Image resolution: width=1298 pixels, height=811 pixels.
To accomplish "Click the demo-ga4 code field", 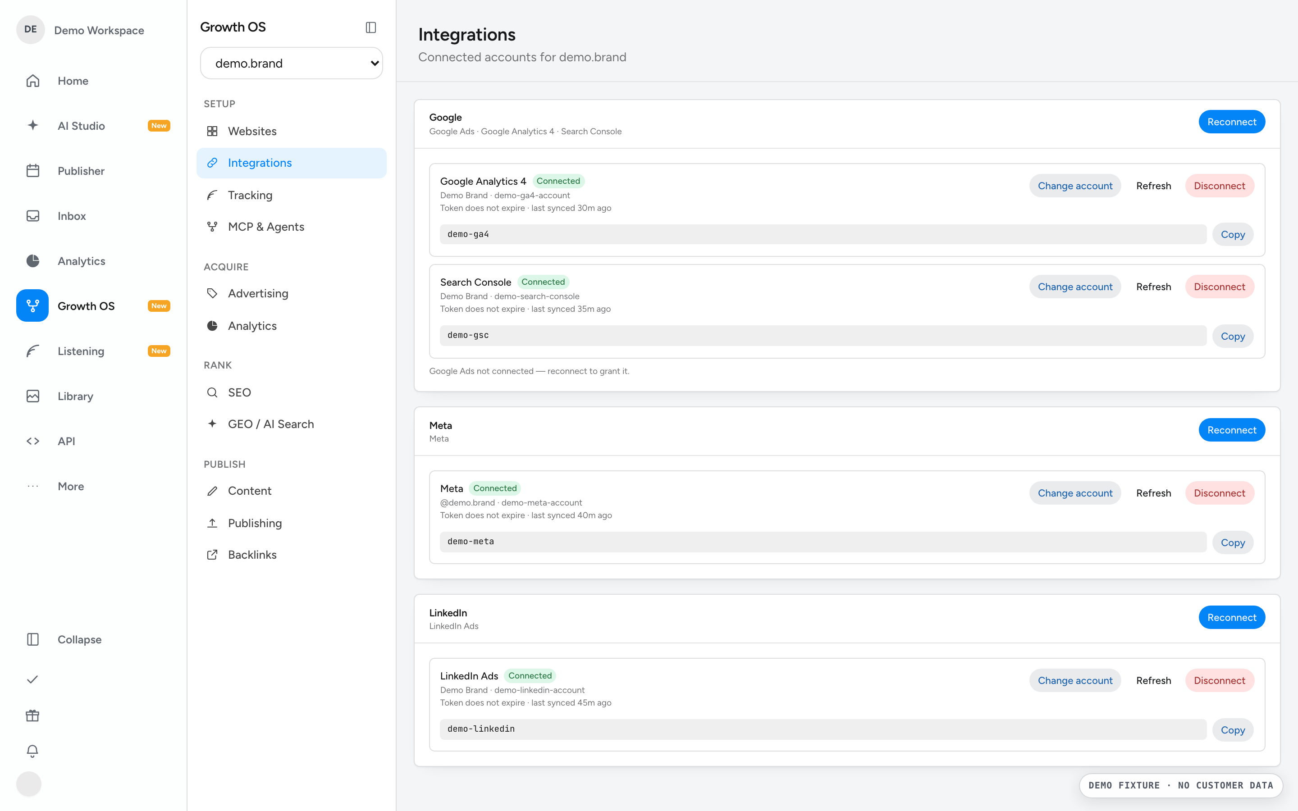I will tap(823, 234).
